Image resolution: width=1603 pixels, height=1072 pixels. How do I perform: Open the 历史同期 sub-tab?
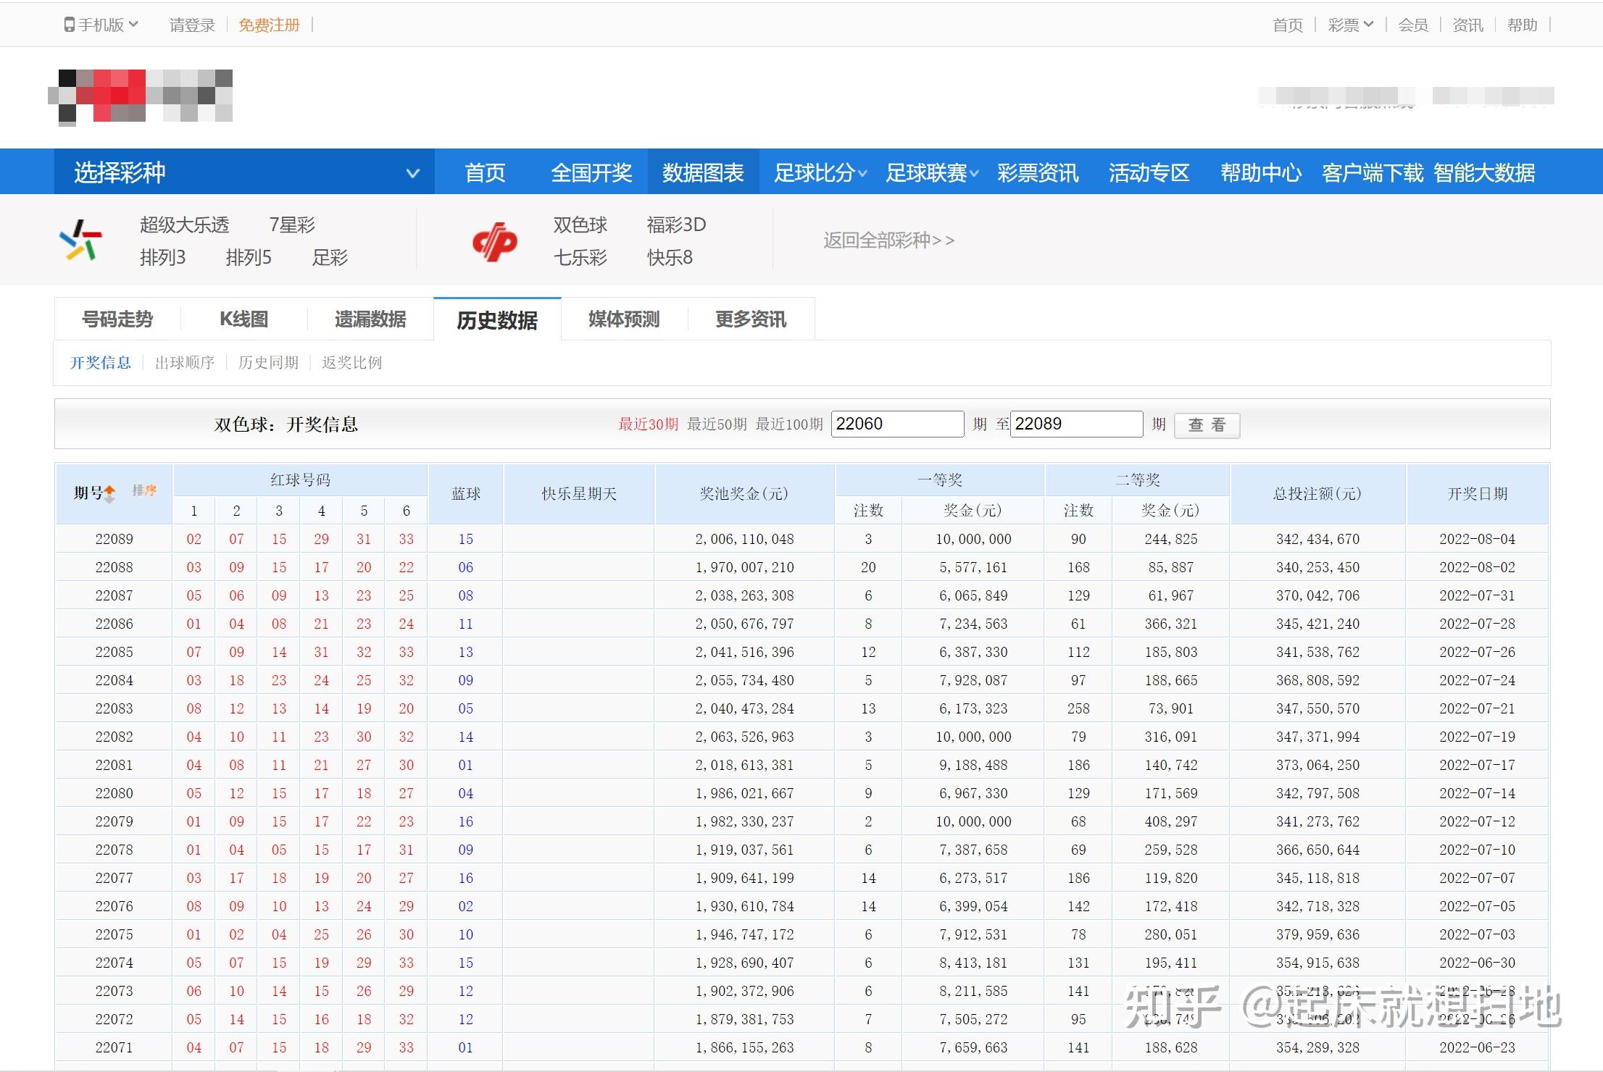click(268, 362)
